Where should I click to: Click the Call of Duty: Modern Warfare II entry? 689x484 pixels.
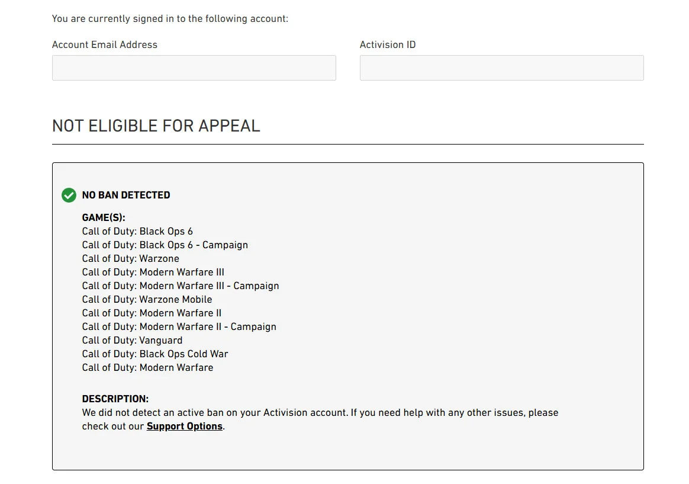pyautogui.click(x=152, y=313)
